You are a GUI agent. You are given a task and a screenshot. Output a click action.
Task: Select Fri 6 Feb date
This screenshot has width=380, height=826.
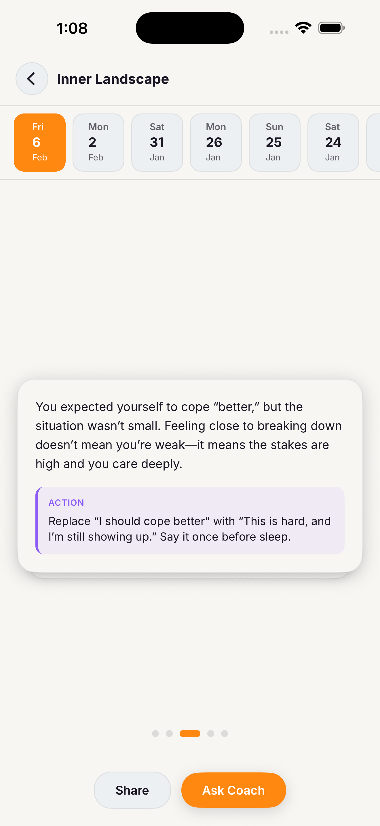pyautogui.click(x=40, y=142)
